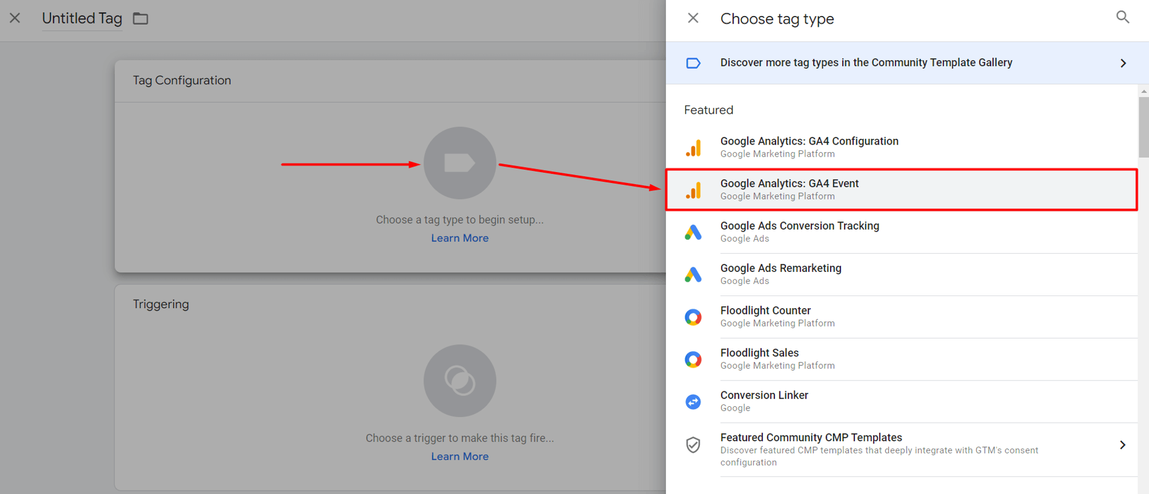
Task: Click the scrollbar up arrow
Action: pyautogui.click(x=1144, y=91)
